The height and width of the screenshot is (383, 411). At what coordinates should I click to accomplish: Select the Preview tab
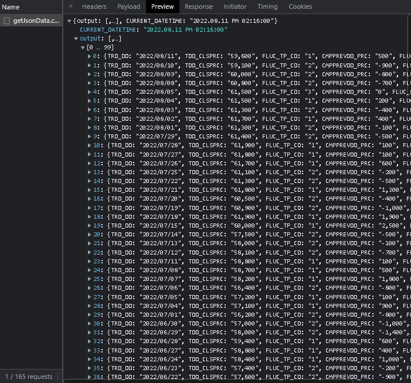pyautogui.click(x=162, y=6)
